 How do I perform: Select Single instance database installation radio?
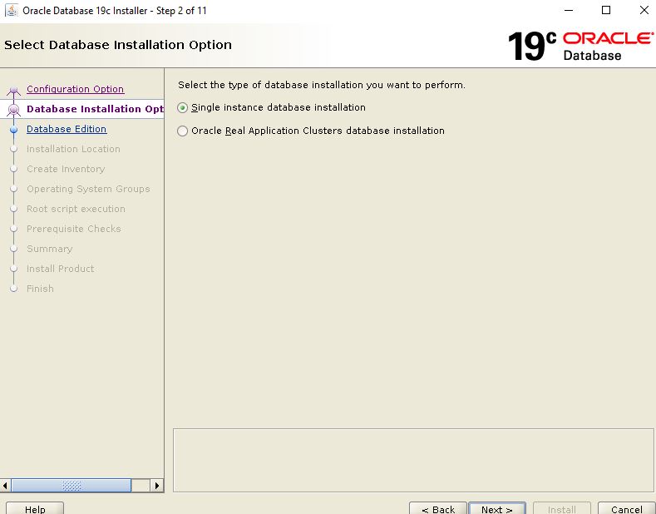[x=182, y=107]
